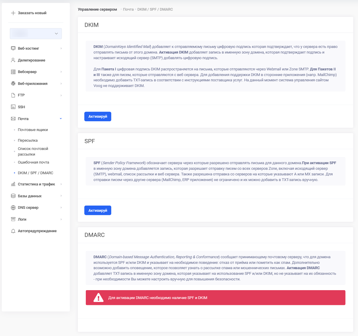This screenshot has width=358, height=336.
Task: Click the Базы данных database icon
Action: pyautogui.click(x=13, y=196)
